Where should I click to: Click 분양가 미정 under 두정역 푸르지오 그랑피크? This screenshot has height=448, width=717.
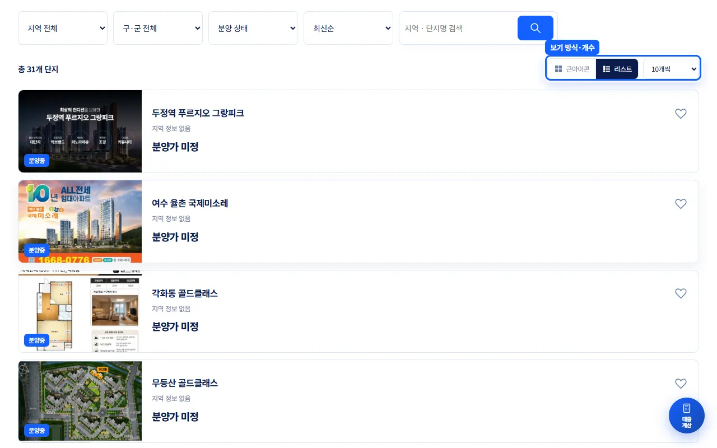click(175, 147)
